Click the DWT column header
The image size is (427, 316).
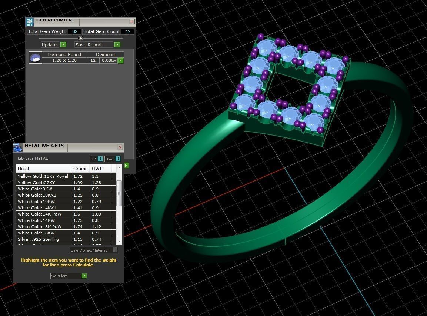pos(101,168)
